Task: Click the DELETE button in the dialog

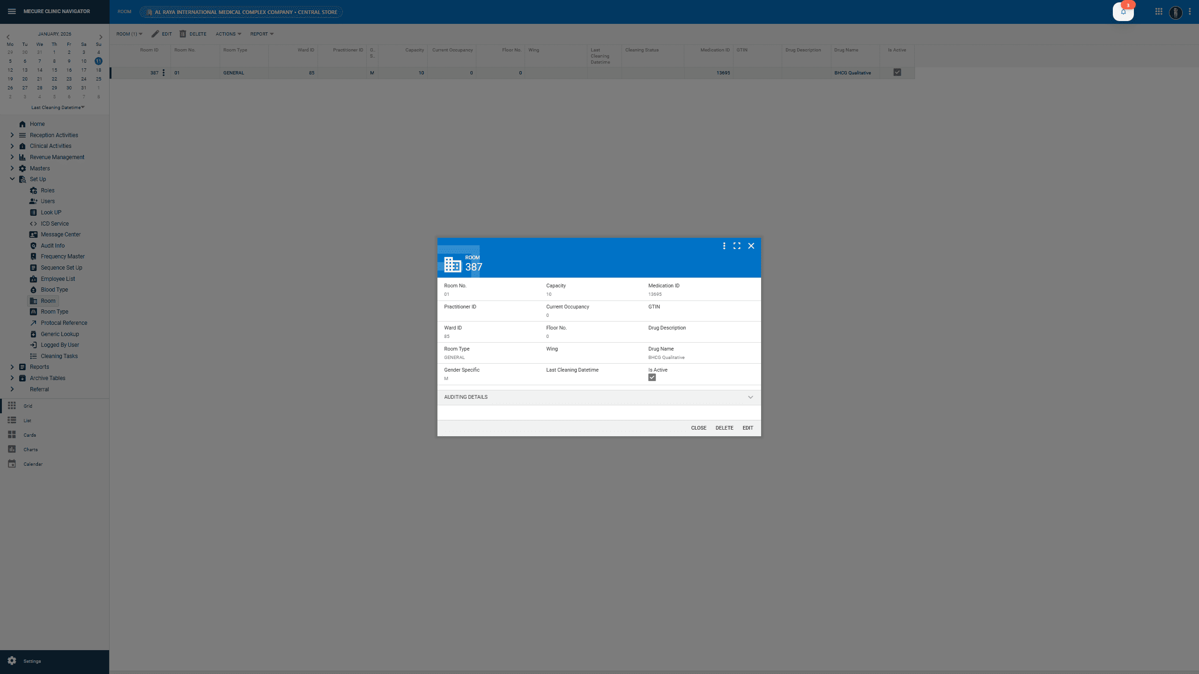Action: pos(724,428)
